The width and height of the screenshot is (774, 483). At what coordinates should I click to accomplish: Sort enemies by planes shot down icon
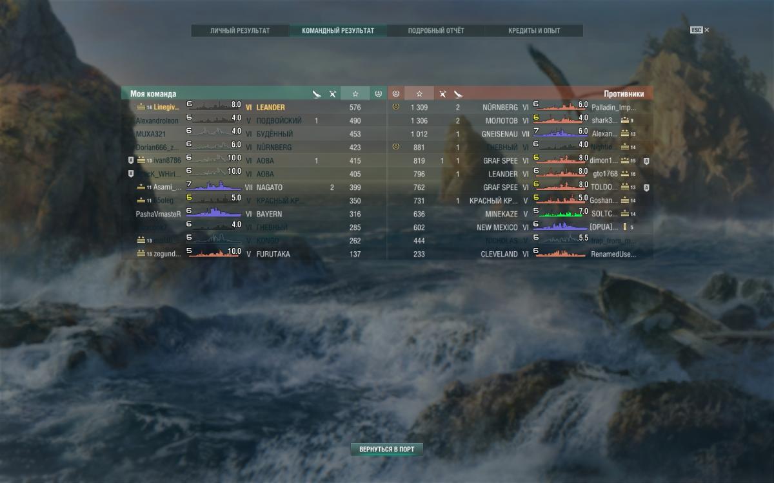click(x=442, y=94)
